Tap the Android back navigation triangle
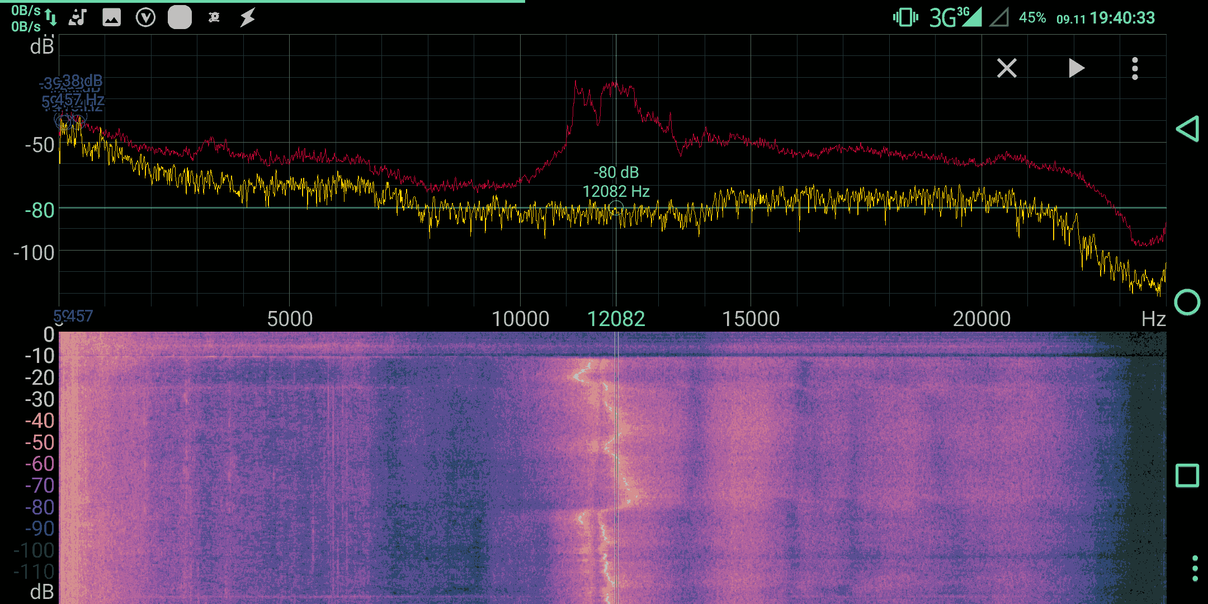The image size is (1208, 604). [x=1187, y=129]
